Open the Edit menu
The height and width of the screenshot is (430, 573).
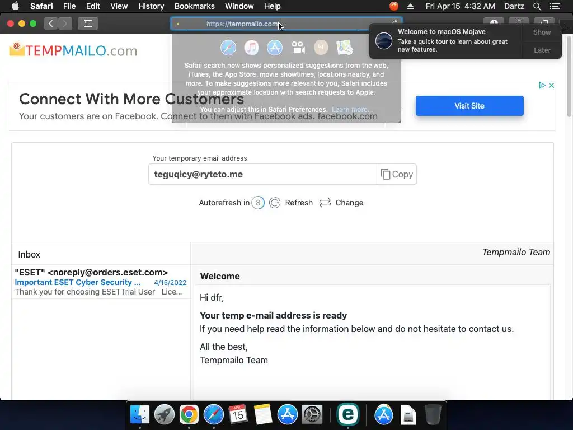[x=93, y=6]
